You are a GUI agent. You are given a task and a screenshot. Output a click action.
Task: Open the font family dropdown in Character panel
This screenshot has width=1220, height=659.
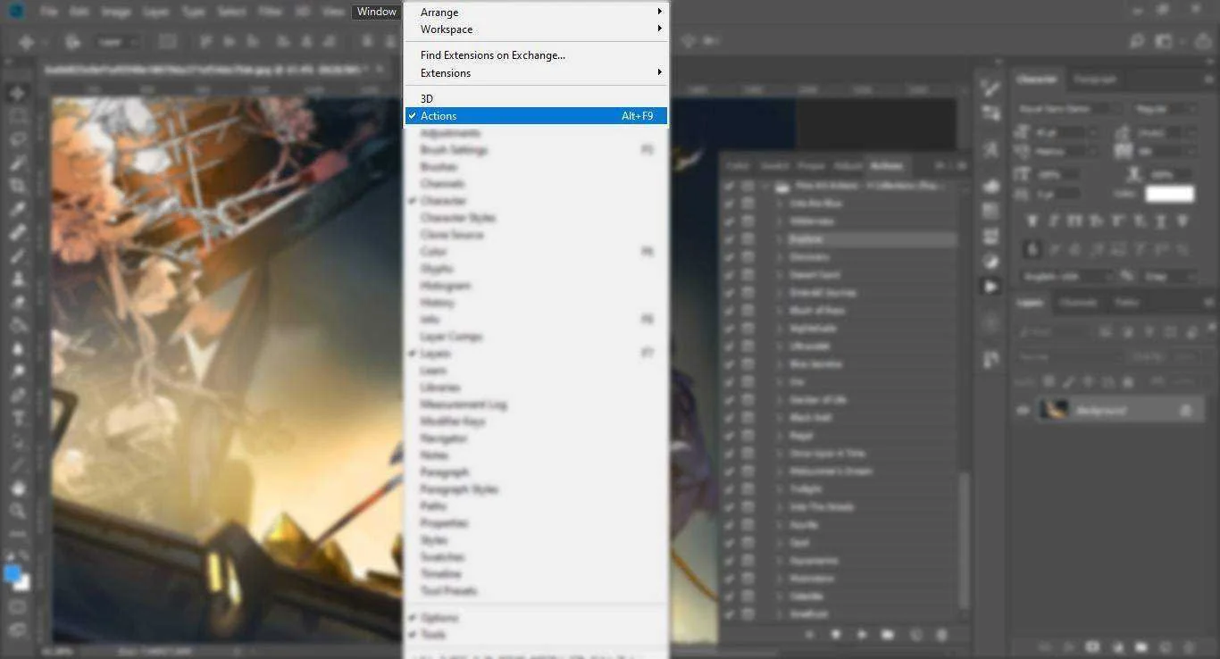pos(1071,109)
